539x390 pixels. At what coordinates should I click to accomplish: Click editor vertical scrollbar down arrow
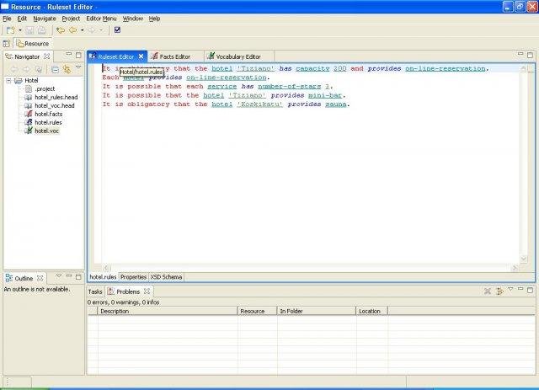coord(524,259)
